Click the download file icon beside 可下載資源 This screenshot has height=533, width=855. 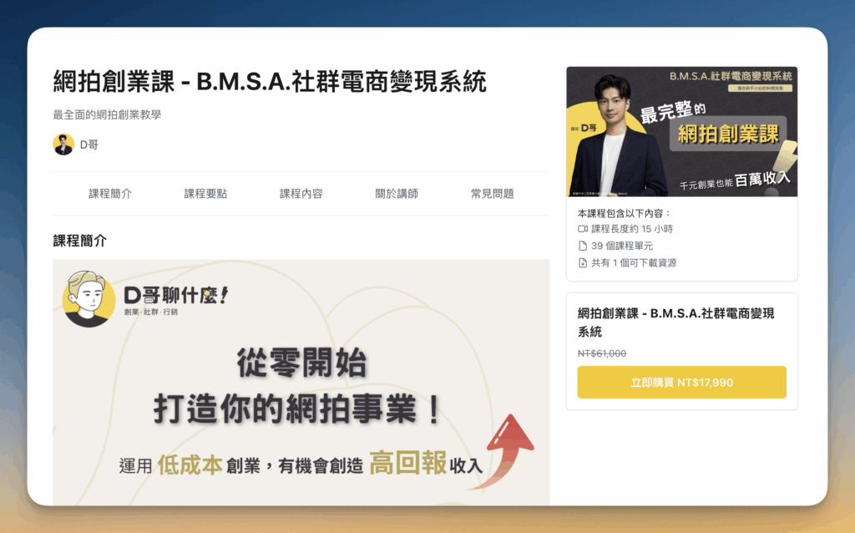click(582, 263)
